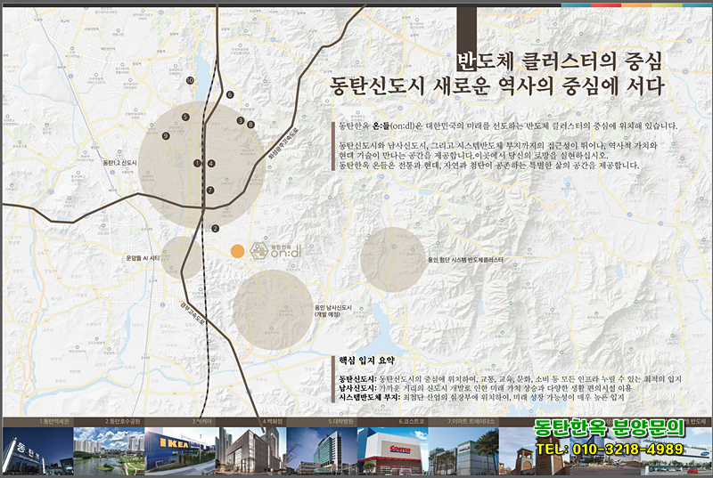This screenshot has width=713, height=478.
Task: Click the '동탄신도시:' summary line
Action: (510, 378)
